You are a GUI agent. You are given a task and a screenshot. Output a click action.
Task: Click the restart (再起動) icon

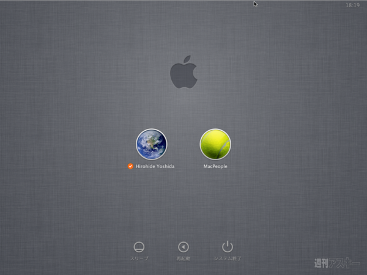tap(183, 247)
